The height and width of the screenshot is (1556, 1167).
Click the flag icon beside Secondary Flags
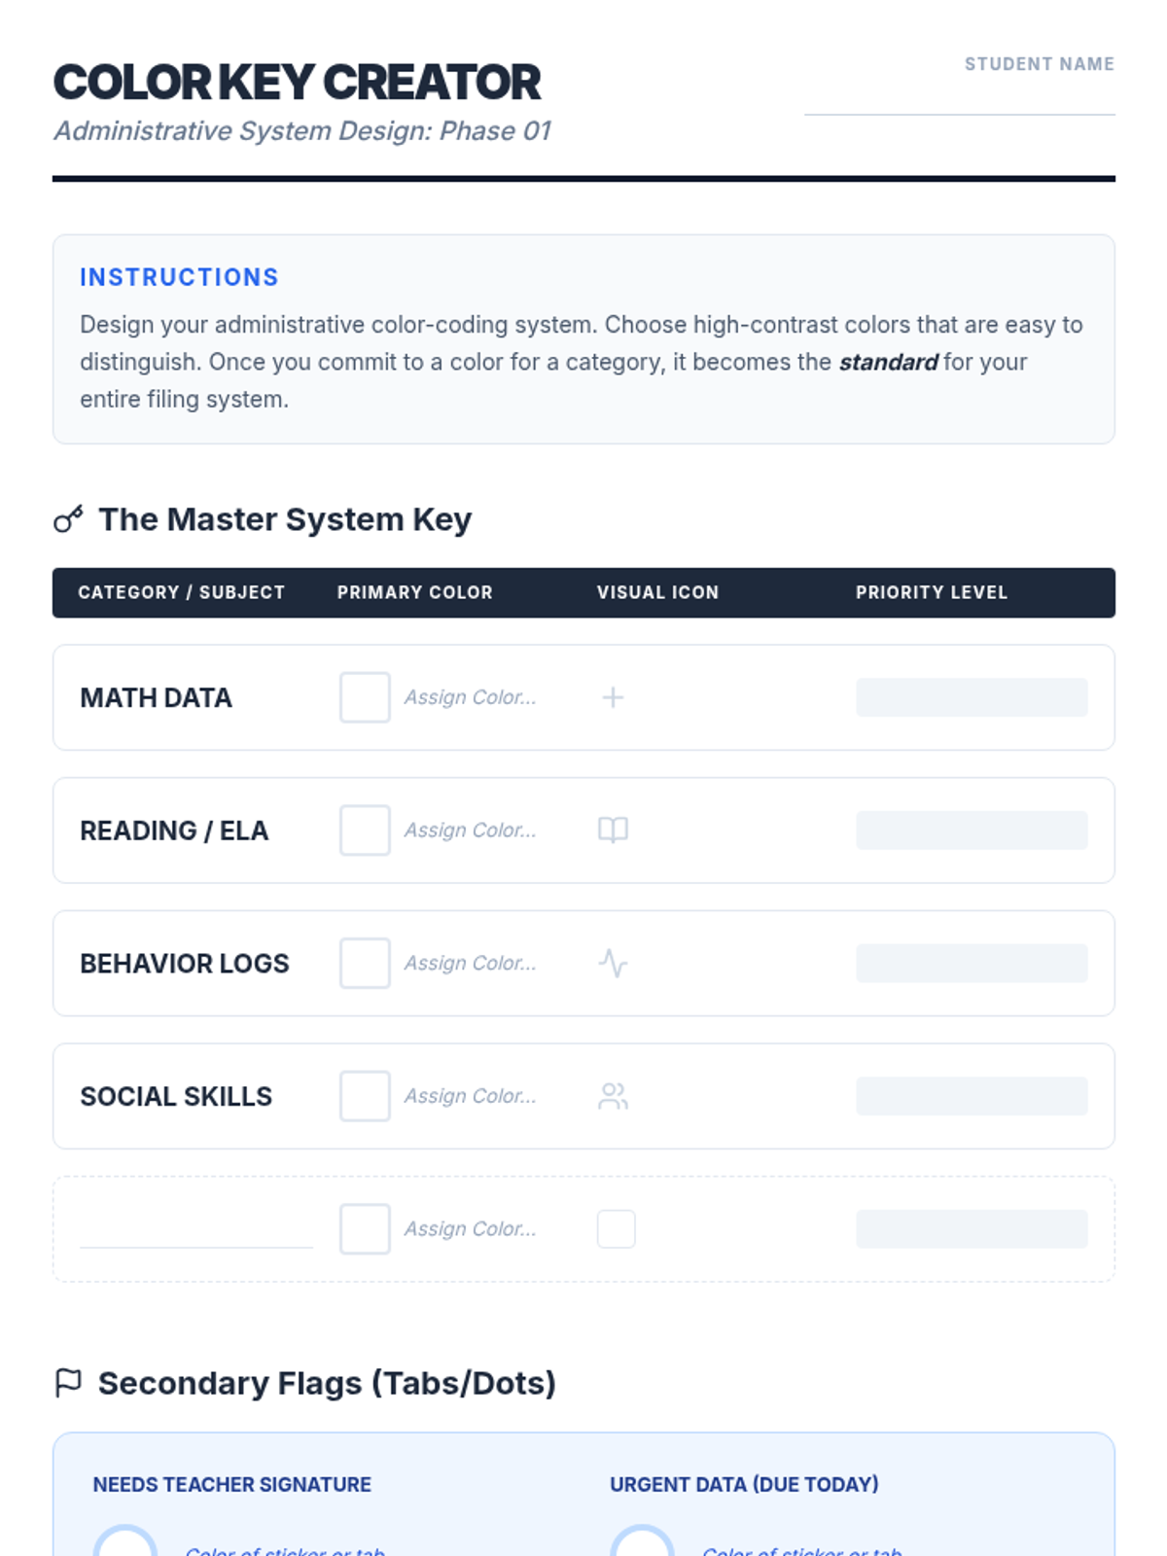point(68,1383)
